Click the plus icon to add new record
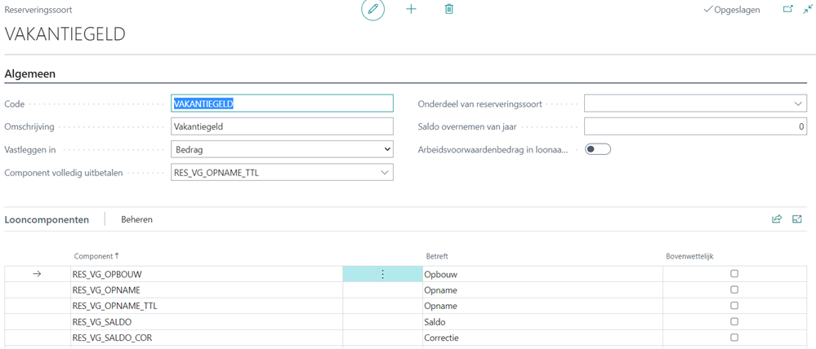Viewport: 816px width, 349px height. [x=411, y=10]
